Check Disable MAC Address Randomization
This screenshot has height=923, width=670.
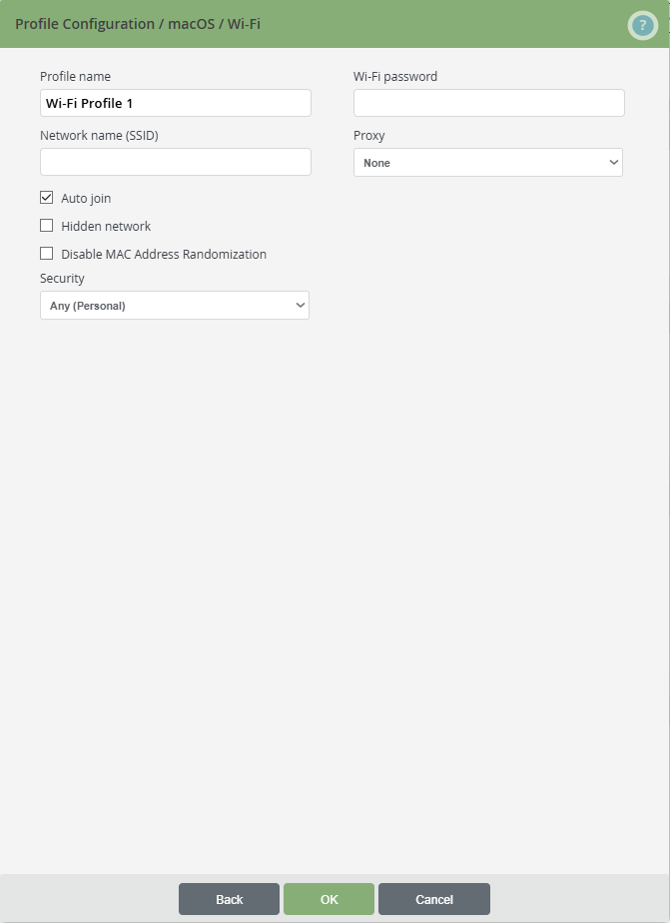(x=45, y=253)
